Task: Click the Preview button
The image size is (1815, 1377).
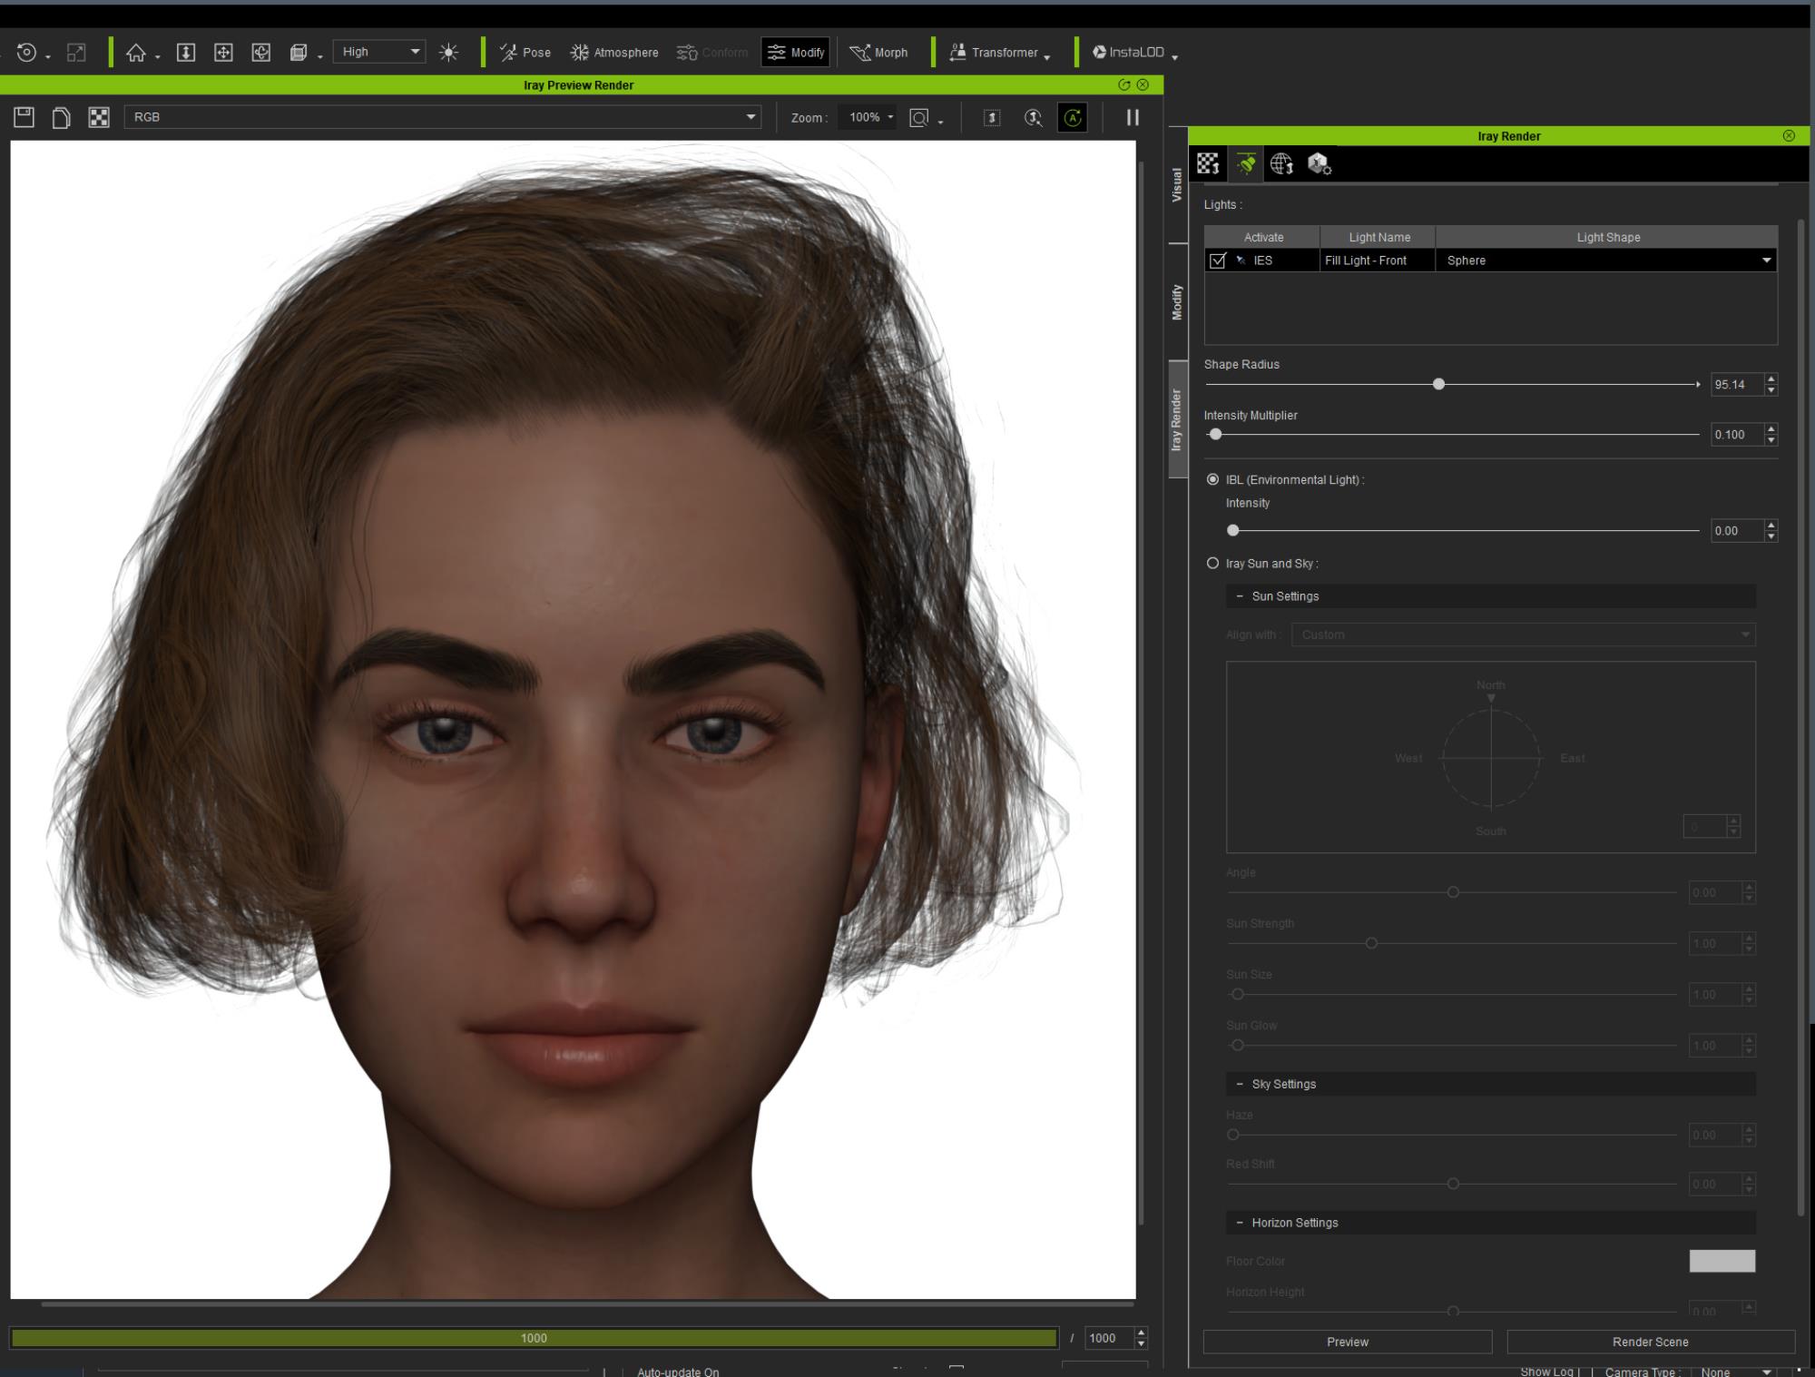Action: 1348,1342
